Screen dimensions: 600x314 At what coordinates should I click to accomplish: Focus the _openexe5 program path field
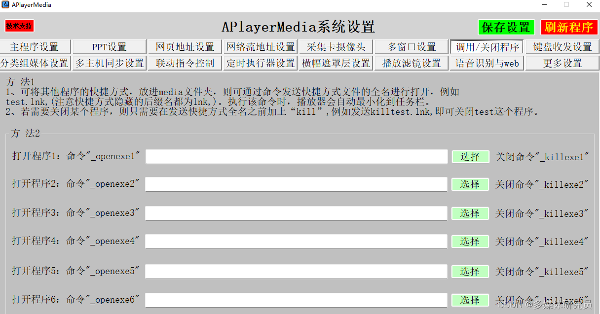tap(297, 272)
